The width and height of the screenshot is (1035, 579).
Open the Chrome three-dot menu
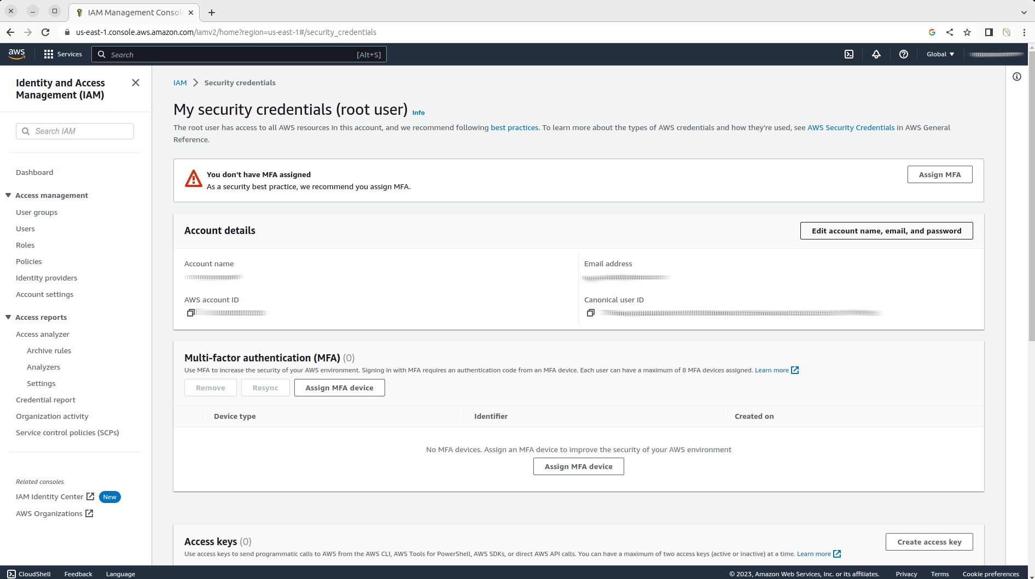point(1024,32)
